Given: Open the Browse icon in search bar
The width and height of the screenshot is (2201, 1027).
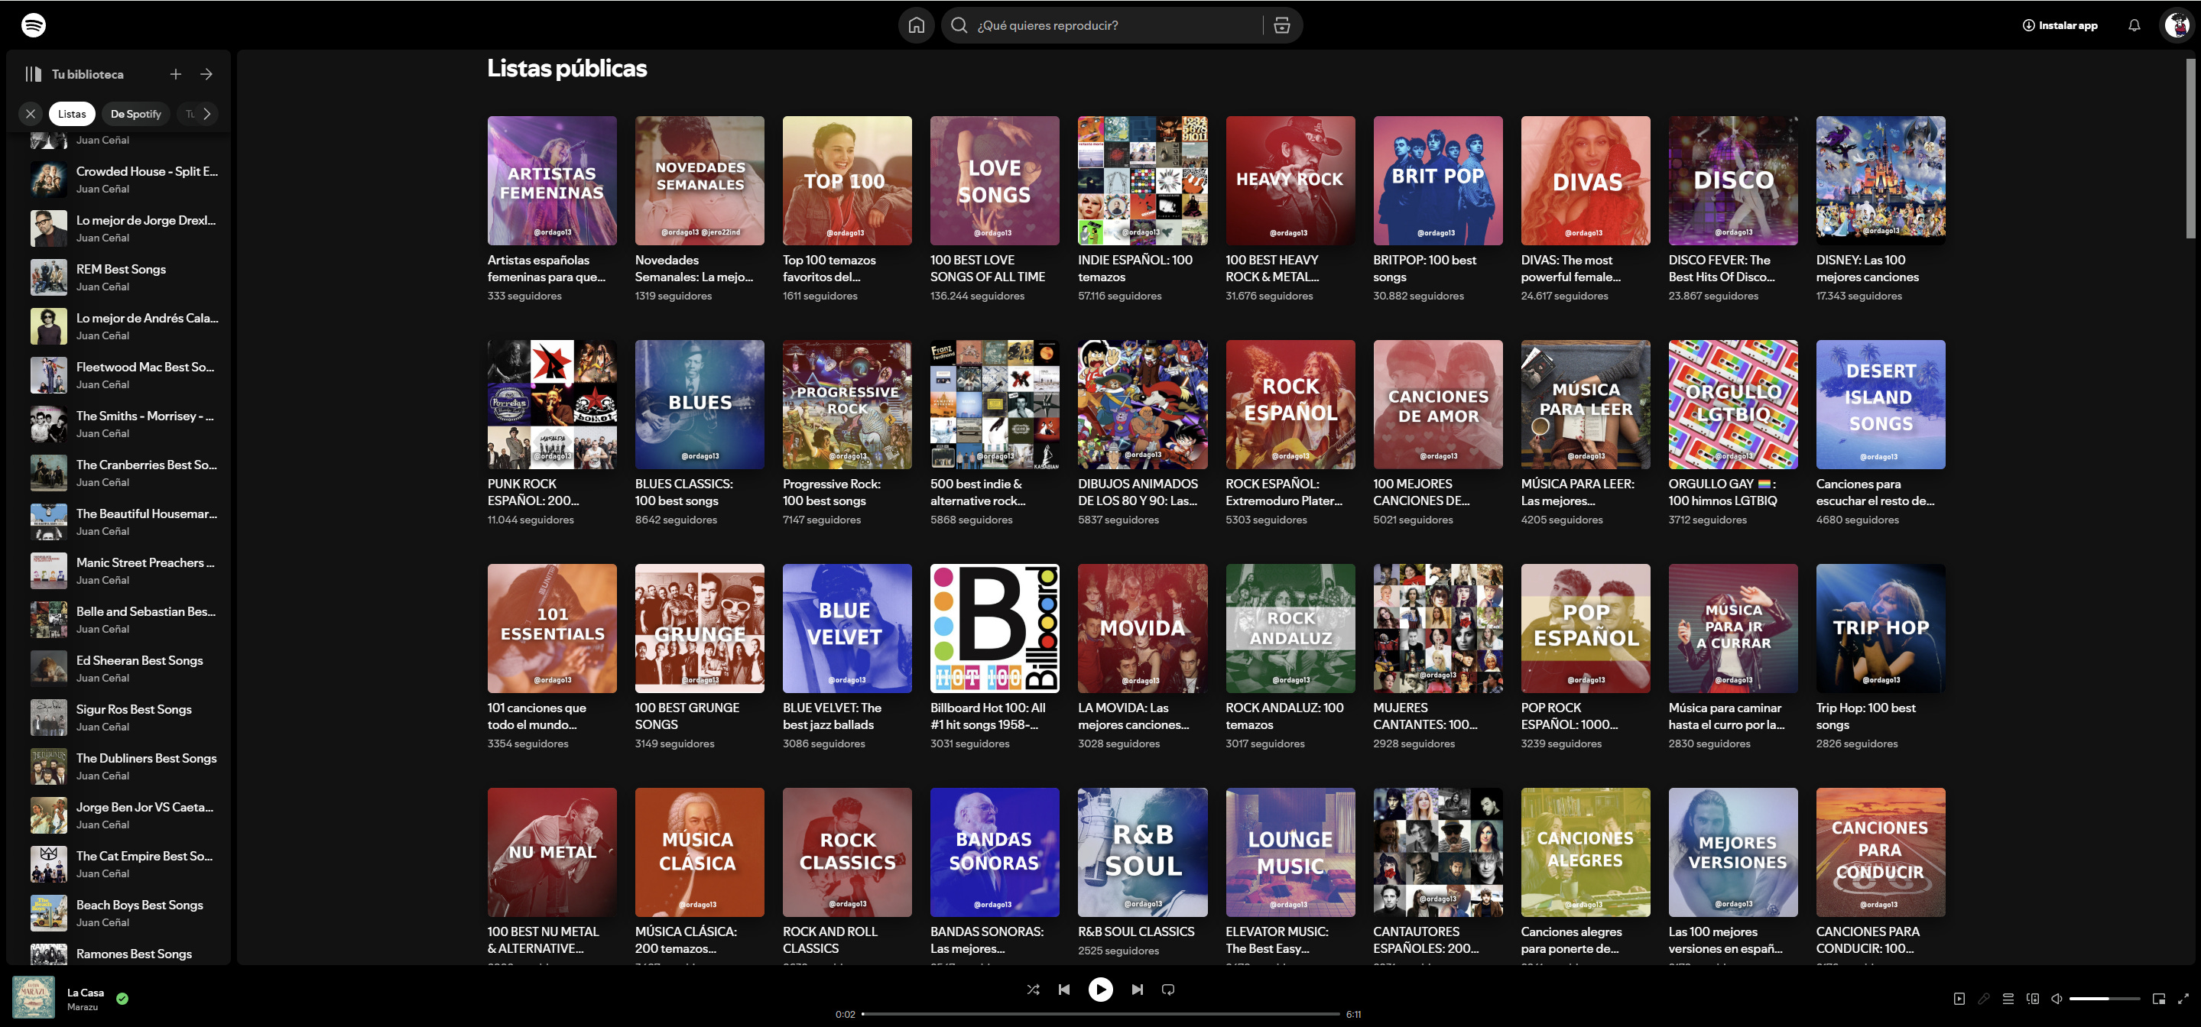Looking at the screenshot, I should point(1281,26).
